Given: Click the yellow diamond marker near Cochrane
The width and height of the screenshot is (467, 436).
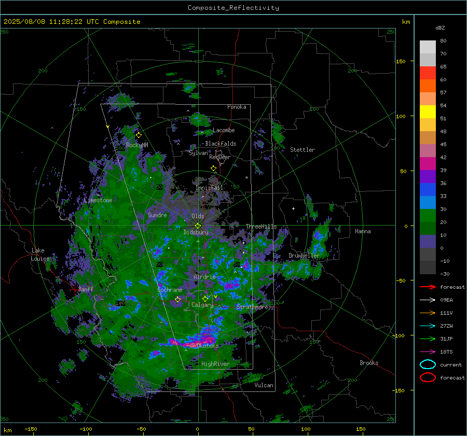Looking at the screenshot, I should (177, 299).
